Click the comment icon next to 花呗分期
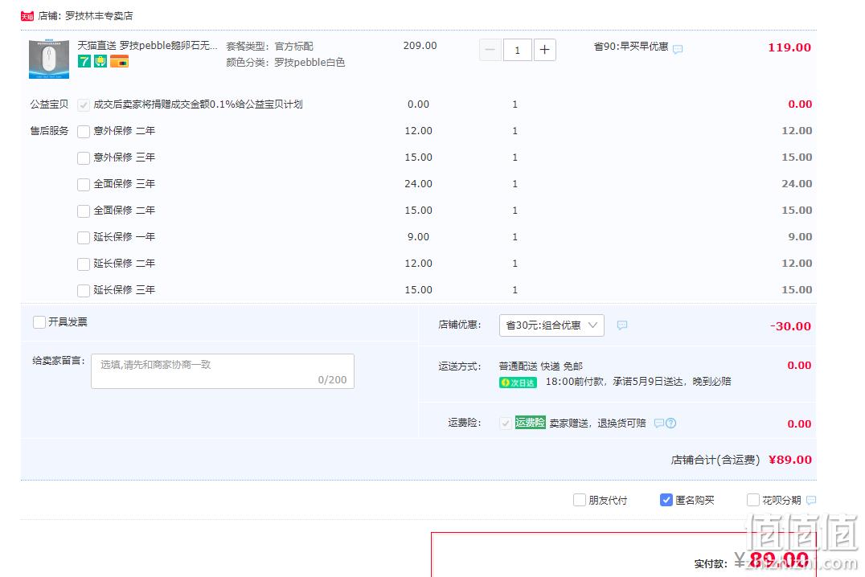 click(811, 501)
